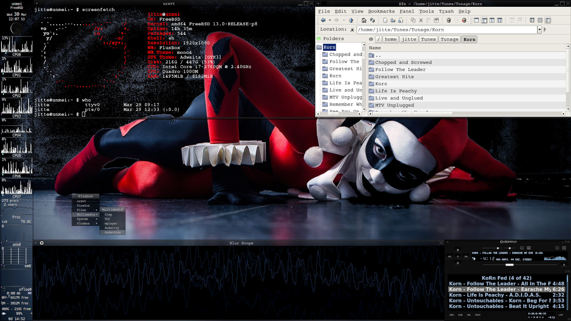Show files as detailed list
The width and height of the screenshot is (571, 321).
click(x=548, y=20)
